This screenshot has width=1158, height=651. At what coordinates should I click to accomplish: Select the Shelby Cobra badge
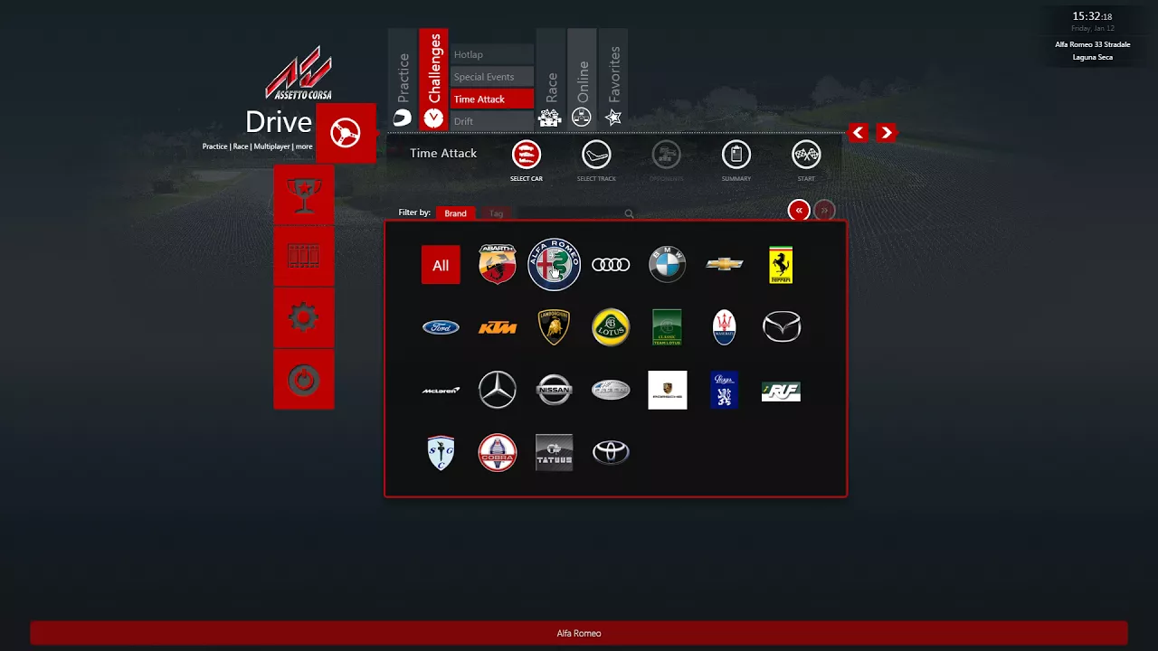(x=498, y=453)
